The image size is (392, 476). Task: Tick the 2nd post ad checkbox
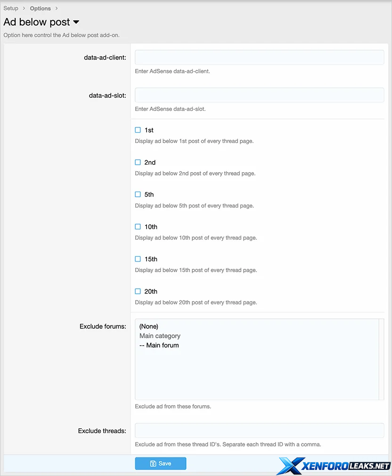coord(138,162)
